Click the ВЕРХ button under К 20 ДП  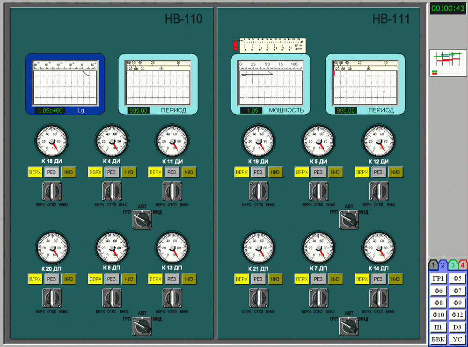pos(35,279)
